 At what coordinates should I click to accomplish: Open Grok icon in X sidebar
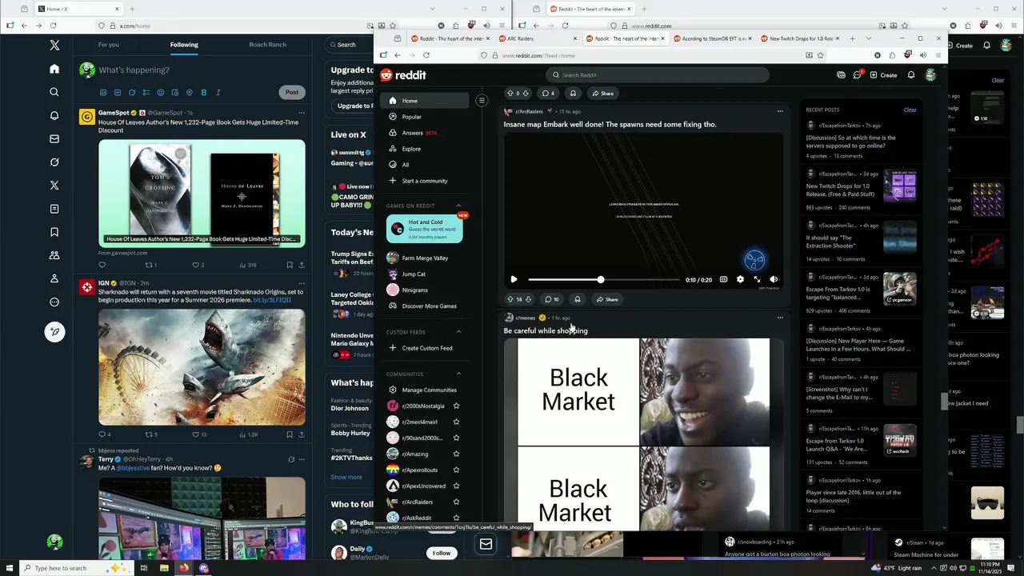54,162
